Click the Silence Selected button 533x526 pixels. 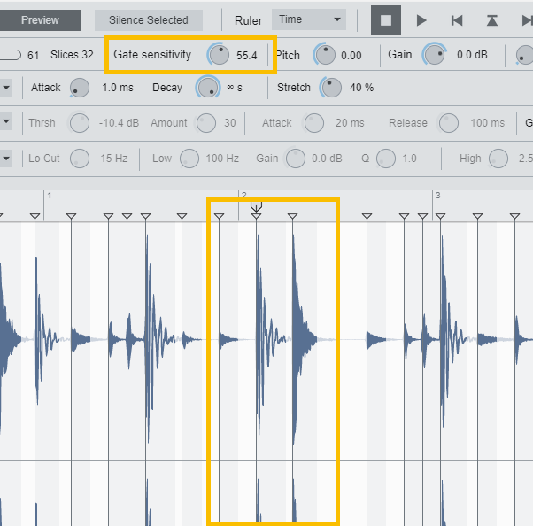[x=148, y=19]
